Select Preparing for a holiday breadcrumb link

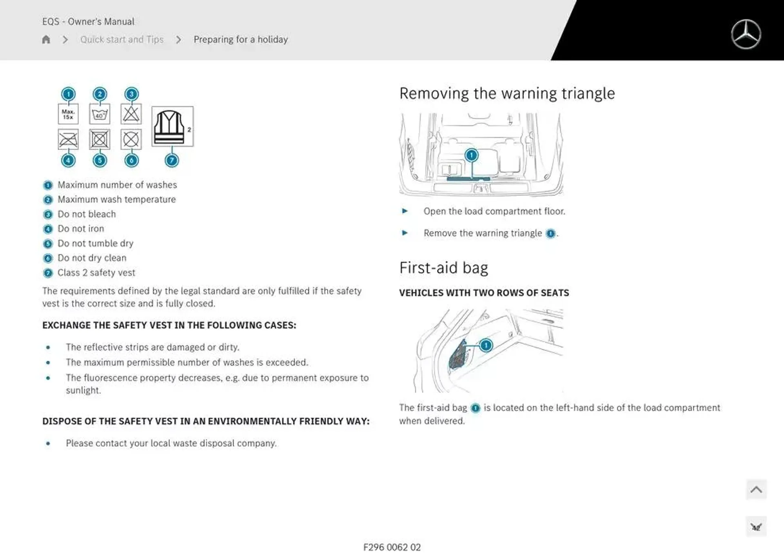pos(240,39)
